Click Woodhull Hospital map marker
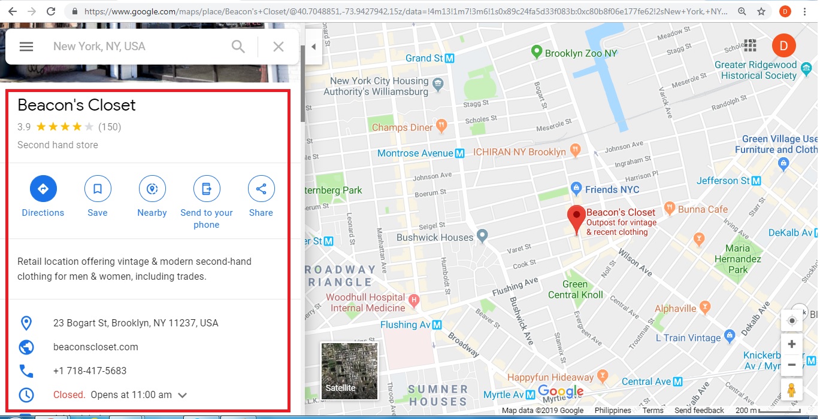Screen dimensions: 820x419 coord(413,299)
